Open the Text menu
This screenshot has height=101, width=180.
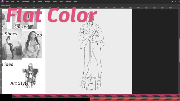click(x=18, y=2)
